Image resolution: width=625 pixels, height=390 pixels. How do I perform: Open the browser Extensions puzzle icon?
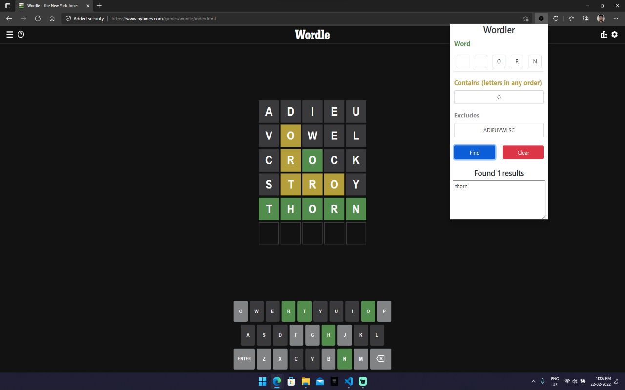click(556, 18)
